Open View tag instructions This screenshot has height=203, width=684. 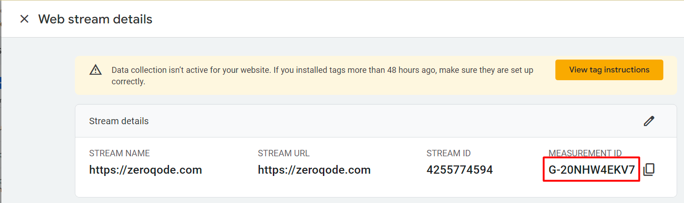click(x=609, y=70)
